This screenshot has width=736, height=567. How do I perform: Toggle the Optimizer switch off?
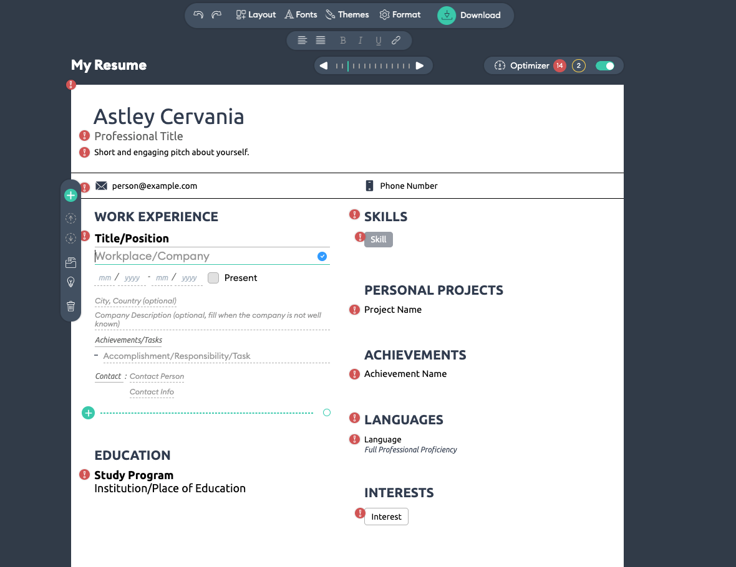click(x=605, y=65)
